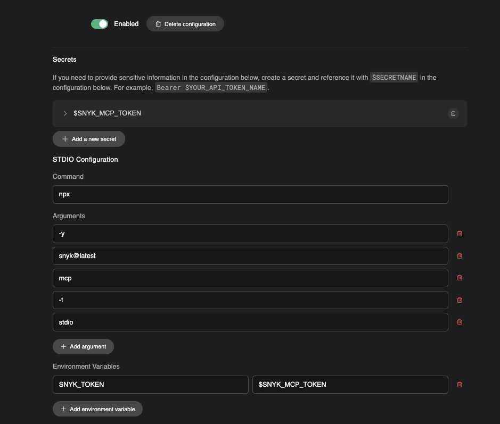Screen dimensions: 500x424
Task: Click the Secrets heading
Action: tap(64, 60)
